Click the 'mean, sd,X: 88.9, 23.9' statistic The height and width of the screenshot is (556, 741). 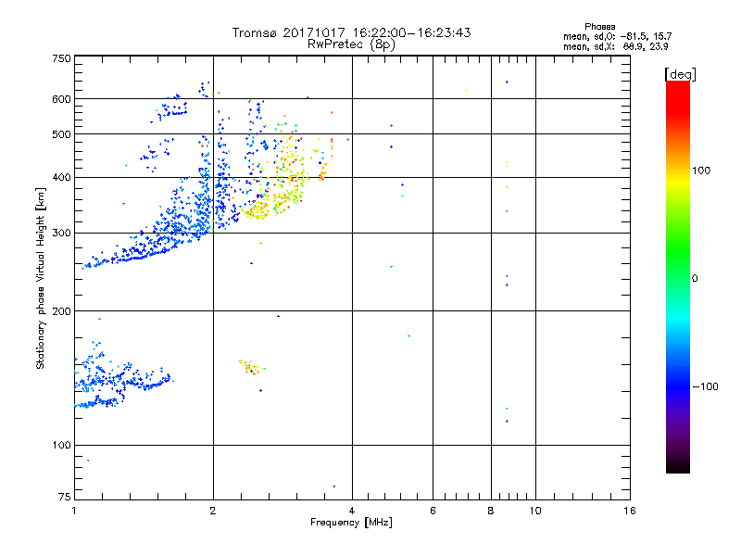point(615,46)
